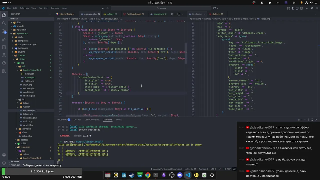
Task: Close the fields.php tab
Action: click(204, 14)
